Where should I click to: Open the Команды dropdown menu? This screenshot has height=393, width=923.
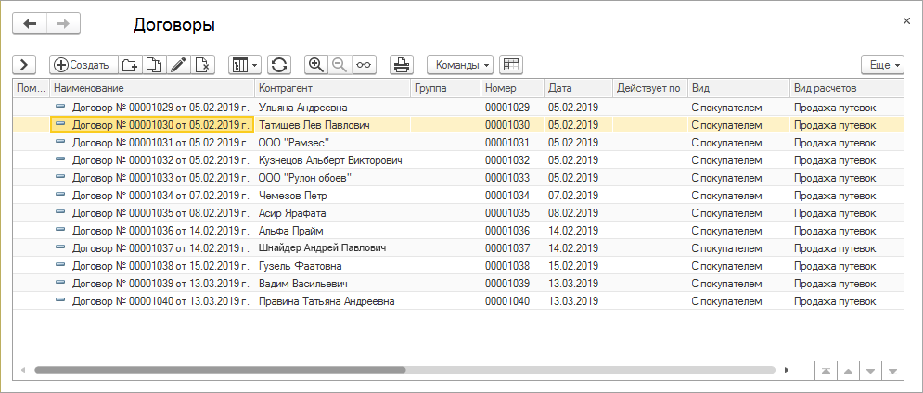(459, 65)
